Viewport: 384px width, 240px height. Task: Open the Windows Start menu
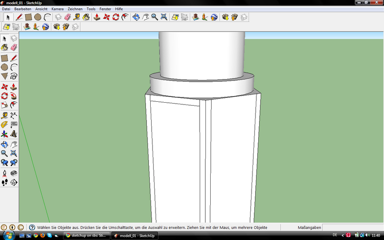pyautogui.click(x=7, y=236)
